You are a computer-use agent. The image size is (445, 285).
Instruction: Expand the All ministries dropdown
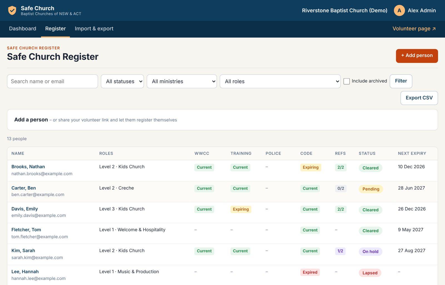182,81
